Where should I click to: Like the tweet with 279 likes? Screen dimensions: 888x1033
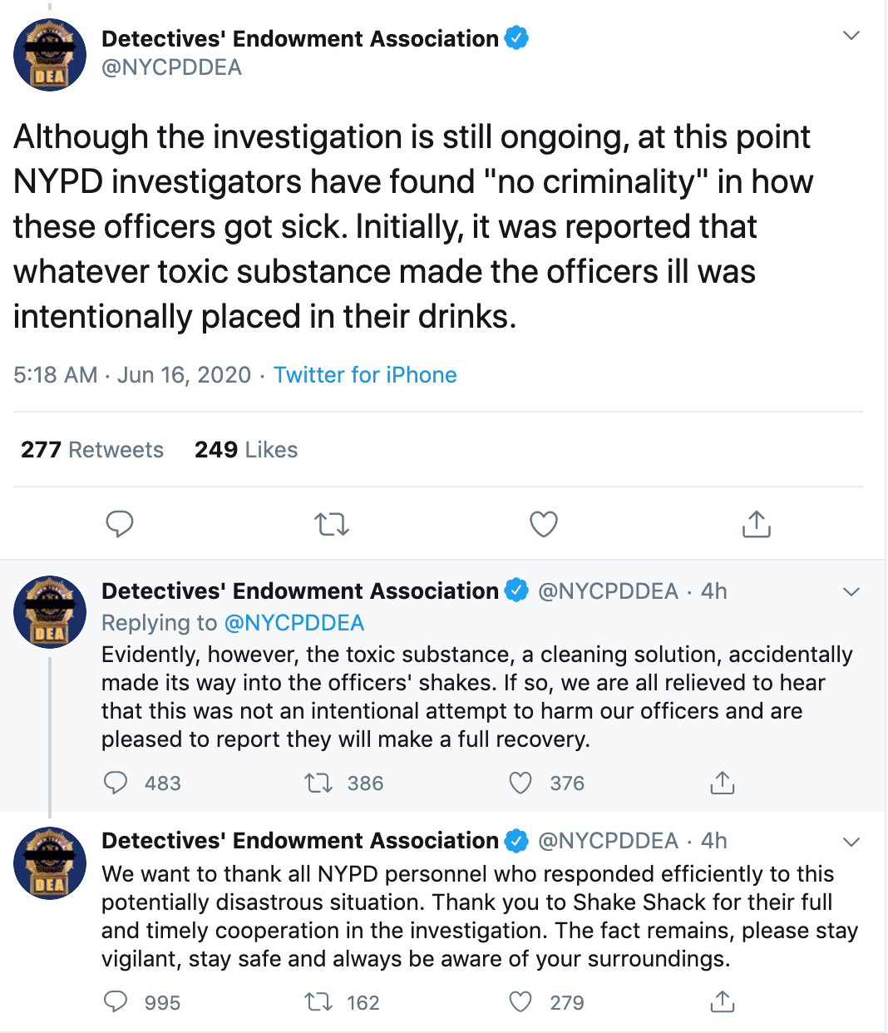[x=520, y=1001]
